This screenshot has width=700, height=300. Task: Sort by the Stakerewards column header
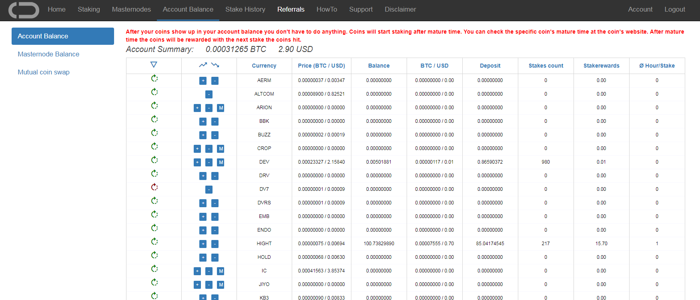tap(601, 66)
